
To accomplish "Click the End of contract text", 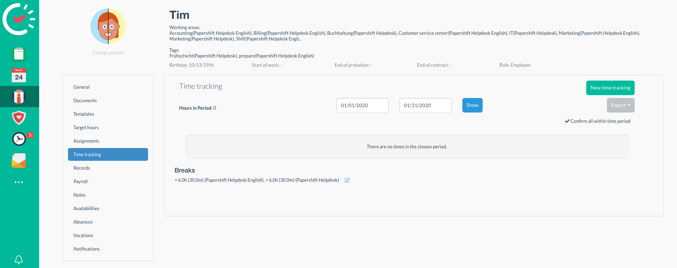I will point(434,65).
